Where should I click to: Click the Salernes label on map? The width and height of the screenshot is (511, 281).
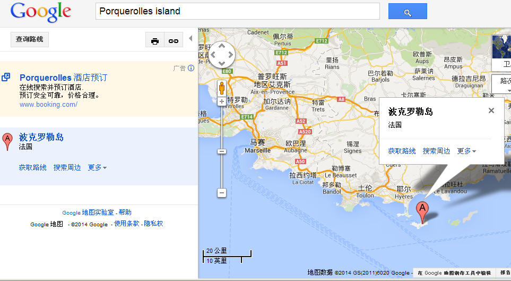coord(423,78)
